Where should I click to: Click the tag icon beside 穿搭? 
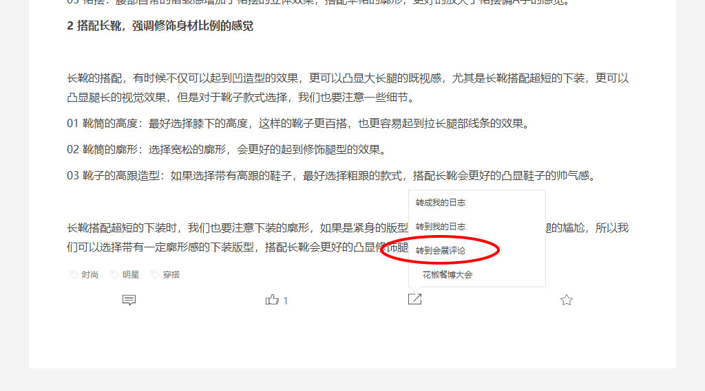pyautogui.click(x=155, y=274)
